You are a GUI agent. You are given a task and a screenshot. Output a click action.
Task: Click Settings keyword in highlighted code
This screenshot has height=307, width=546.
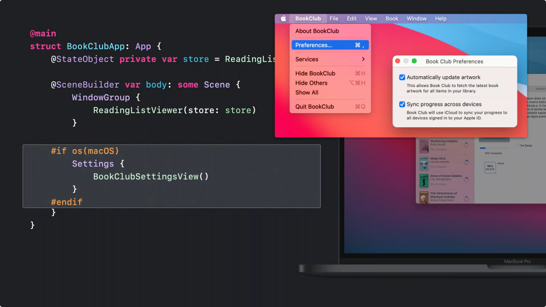[x=93, y=164]
